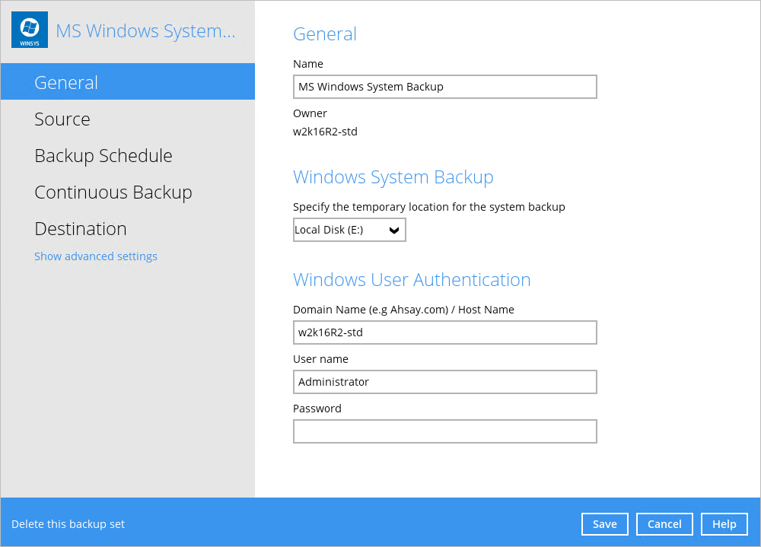Open the Local Disk (E:) temporary location dropdown
761x547 pixels.
(x=341, y=230)
